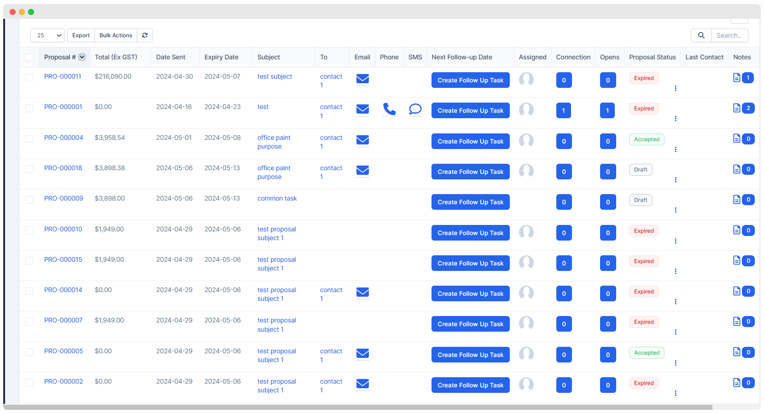Image resolution: width=764 pixels, height=414 pixels.
Task: Click the Next Follow-up Date header
Action: click(462, 57)
